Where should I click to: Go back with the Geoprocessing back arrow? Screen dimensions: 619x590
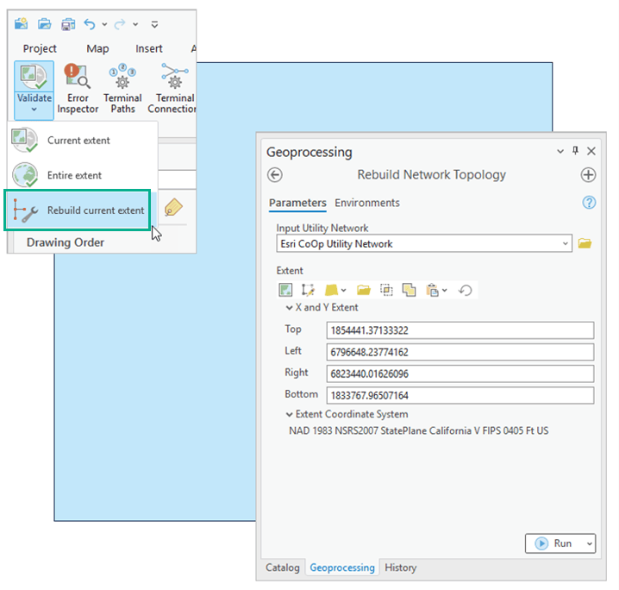(275, 175)
